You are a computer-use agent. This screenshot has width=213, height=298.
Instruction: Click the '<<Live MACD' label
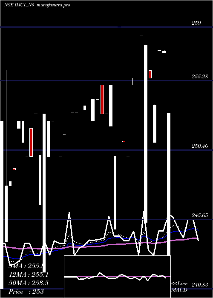point(179,287)
